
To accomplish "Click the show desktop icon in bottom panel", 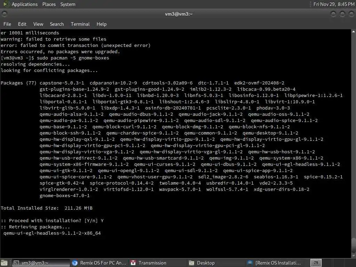I will tap(4, 263).
